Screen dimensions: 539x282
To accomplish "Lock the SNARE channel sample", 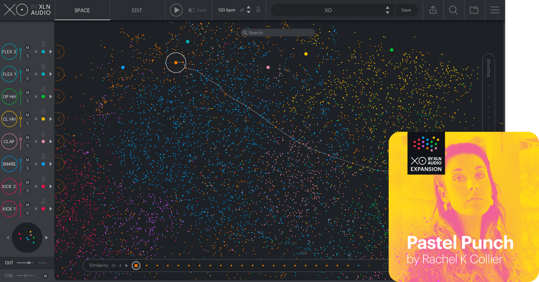I will point(43,156).
